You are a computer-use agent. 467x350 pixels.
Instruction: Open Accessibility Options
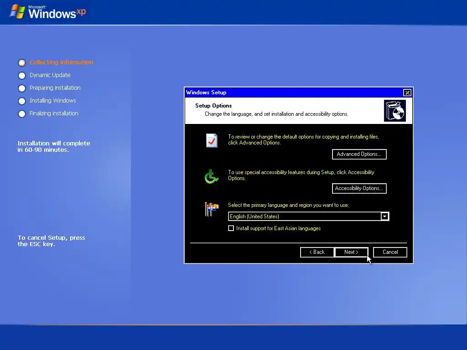click(359, 188)
